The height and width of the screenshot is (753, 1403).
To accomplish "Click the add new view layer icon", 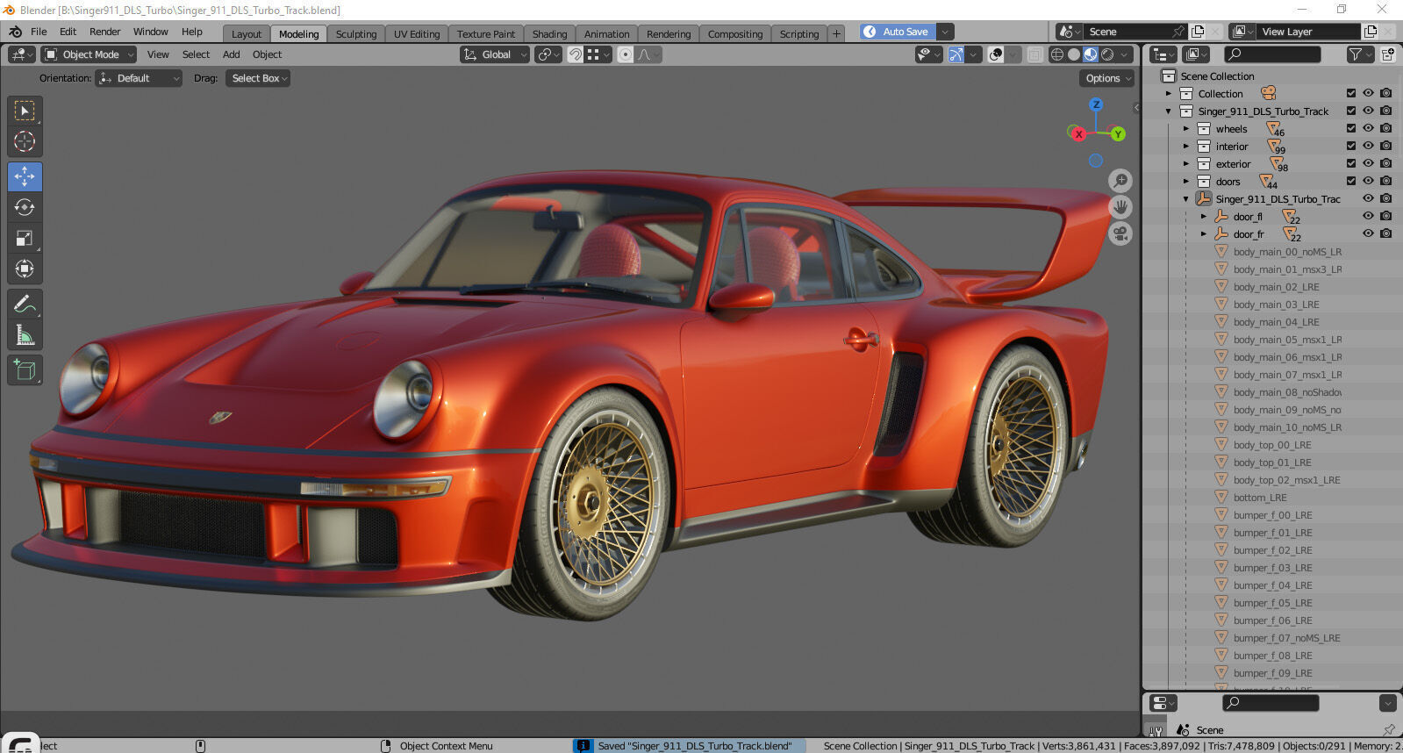I will coord(1371,32).
